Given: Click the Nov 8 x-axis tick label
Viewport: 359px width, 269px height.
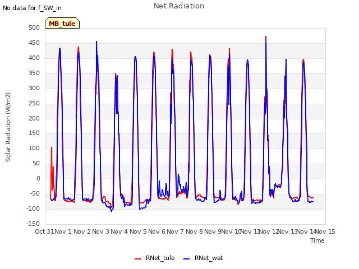Looking at the screenshot, I should tap(194, 231).
